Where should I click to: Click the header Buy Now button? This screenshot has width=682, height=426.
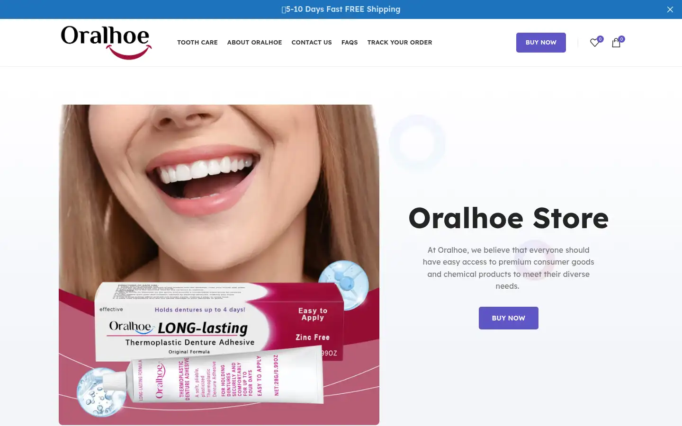coord(541,43)
